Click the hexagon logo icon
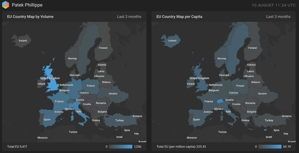The image size is (299, 153). tap(6, 5)
